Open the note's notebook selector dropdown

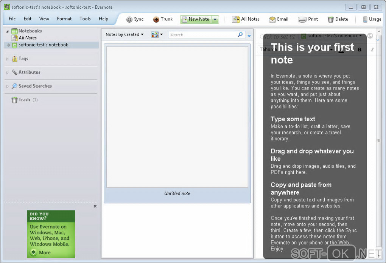coord(332,36)
